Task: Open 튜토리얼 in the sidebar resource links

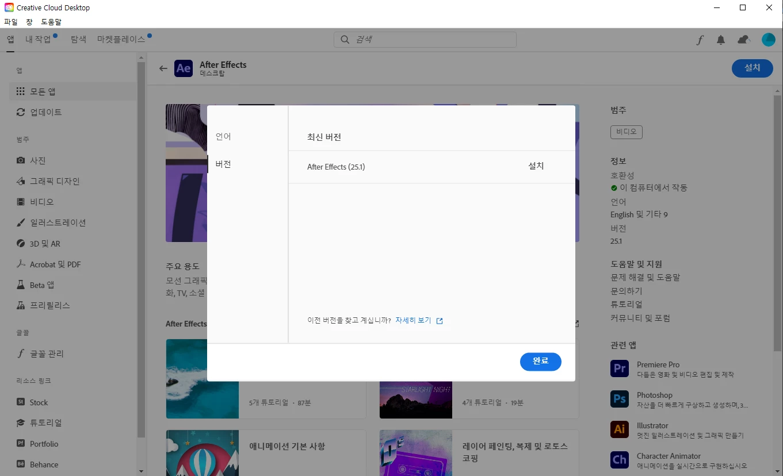Action: coord(72,423)
